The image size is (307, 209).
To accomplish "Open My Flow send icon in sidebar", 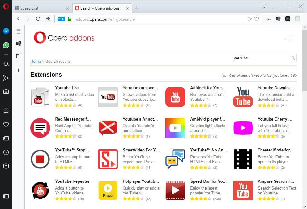I will 6,78.
